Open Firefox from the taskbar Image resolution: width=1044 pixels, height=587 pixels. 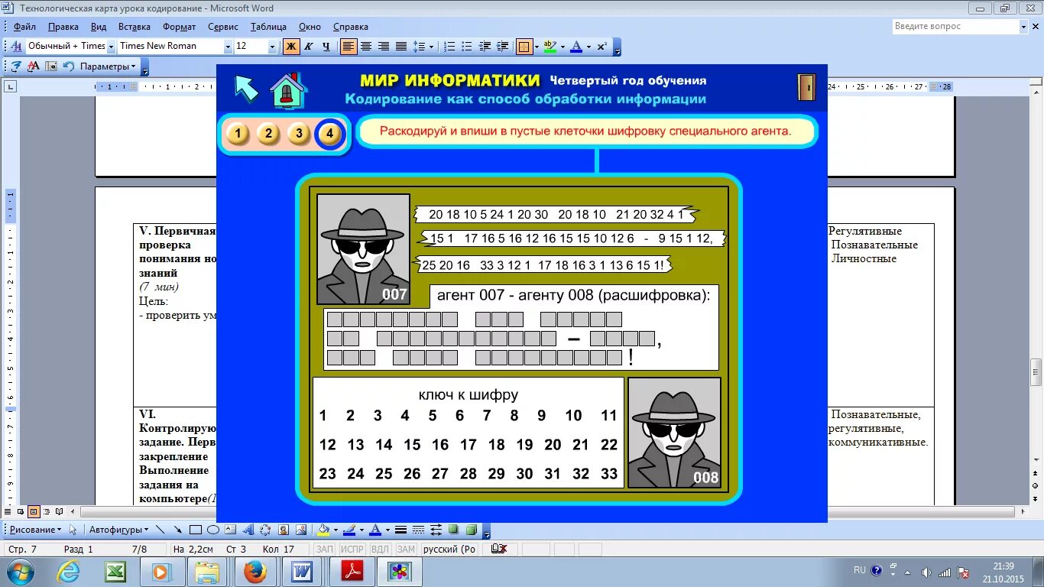pos(255,571)
